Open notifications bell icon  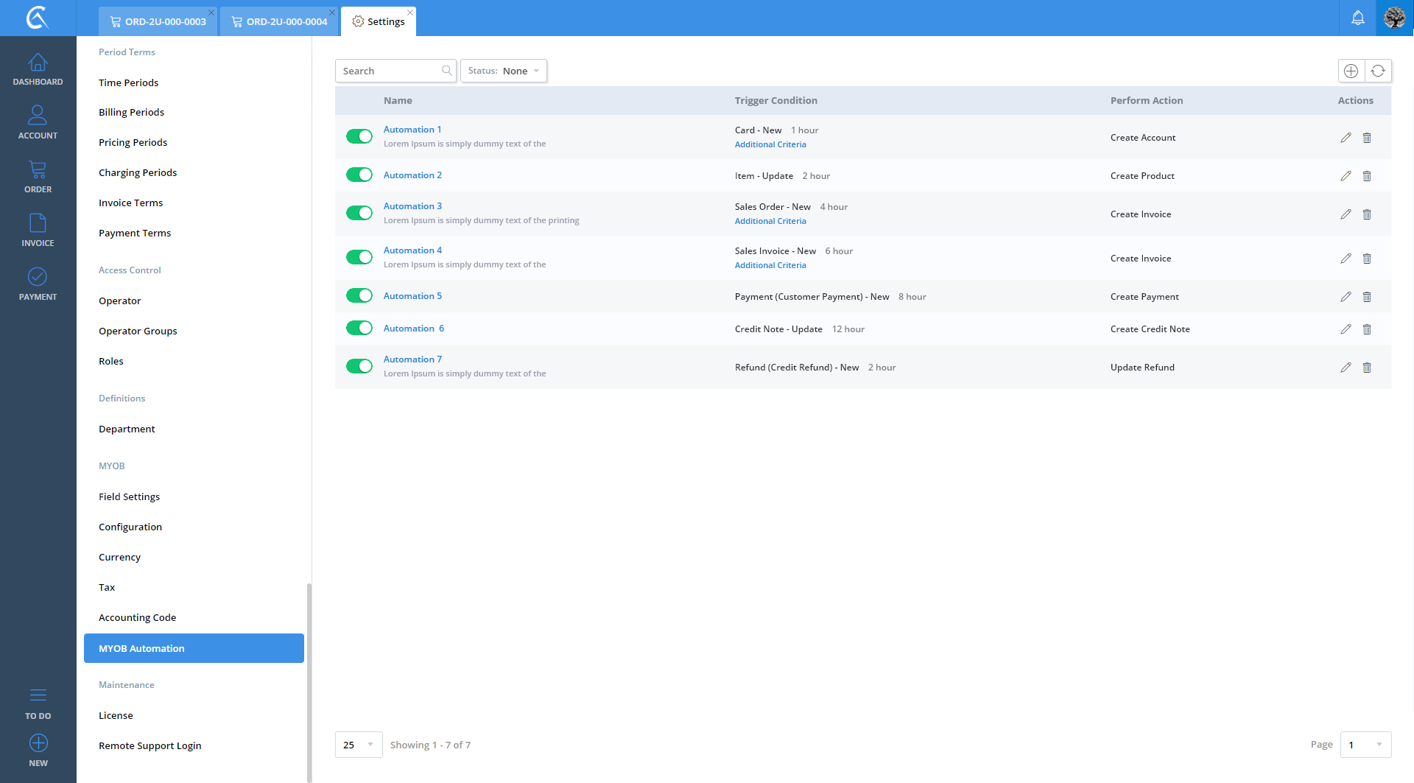(1357, 18)
